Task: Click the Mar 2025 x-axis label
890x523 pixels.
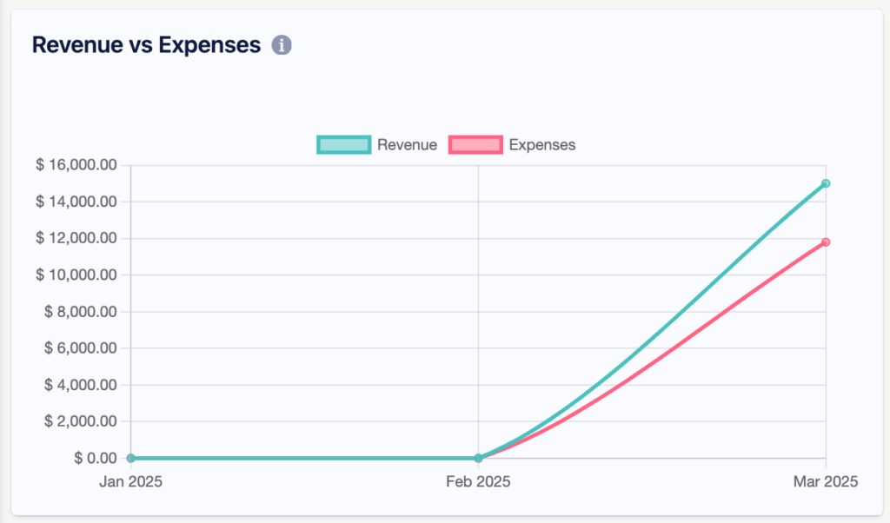Action: 825,482
